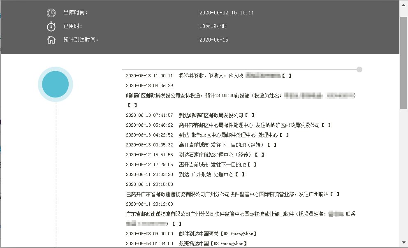Click the vertical scrollbar thumb
Image resolution: width=408 pixels, height=248 pixels.
pos(403,63)
